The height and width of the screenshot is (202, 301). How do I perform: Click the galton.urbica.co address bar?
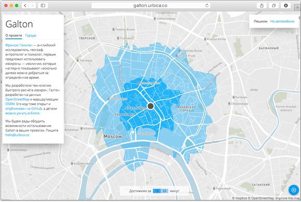tap(150, 5)
